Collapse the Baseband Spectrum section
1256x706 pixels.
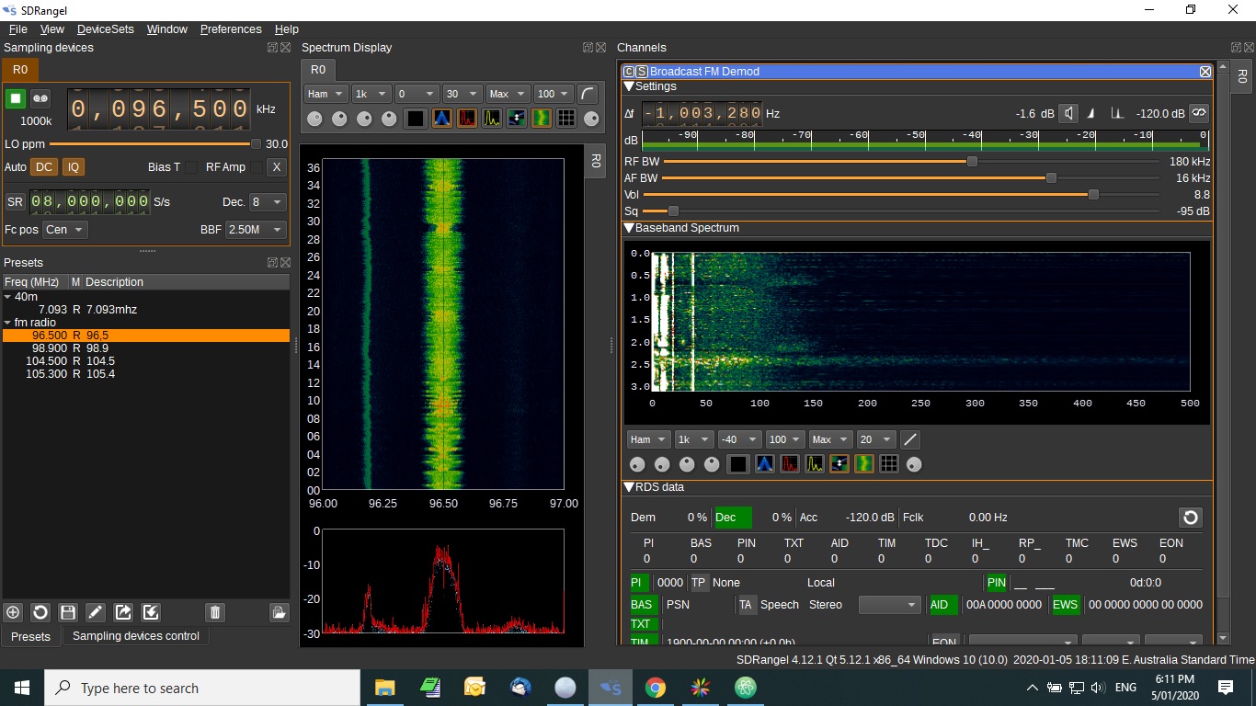click(x=629, y=228)
